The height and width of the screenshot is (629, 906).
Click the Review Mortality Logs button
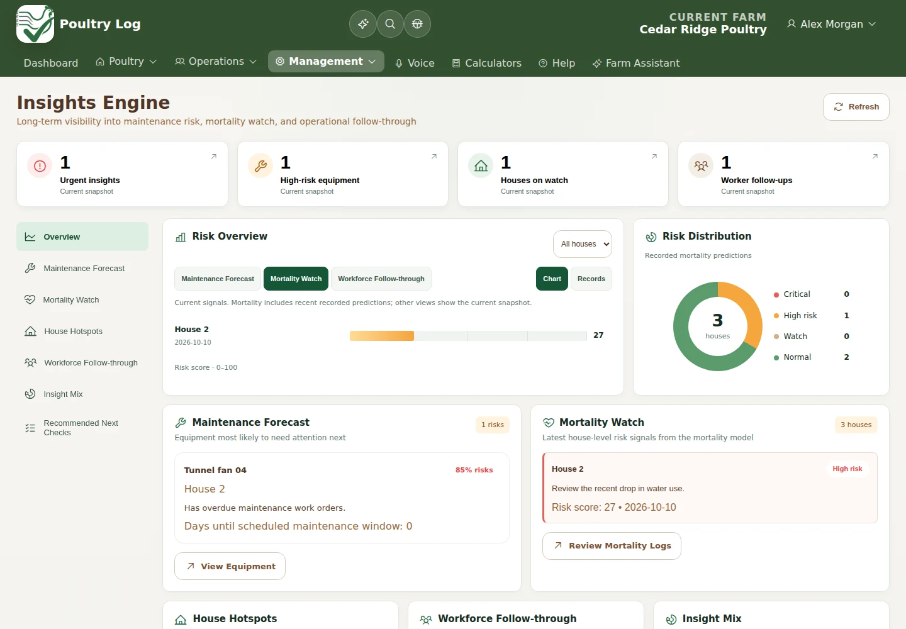coord(612,546)
